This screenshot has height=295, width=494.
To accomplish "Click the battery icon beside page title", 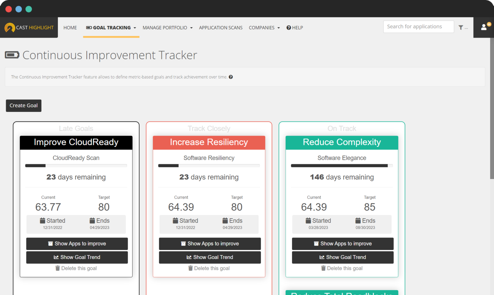I will (12, 55).
